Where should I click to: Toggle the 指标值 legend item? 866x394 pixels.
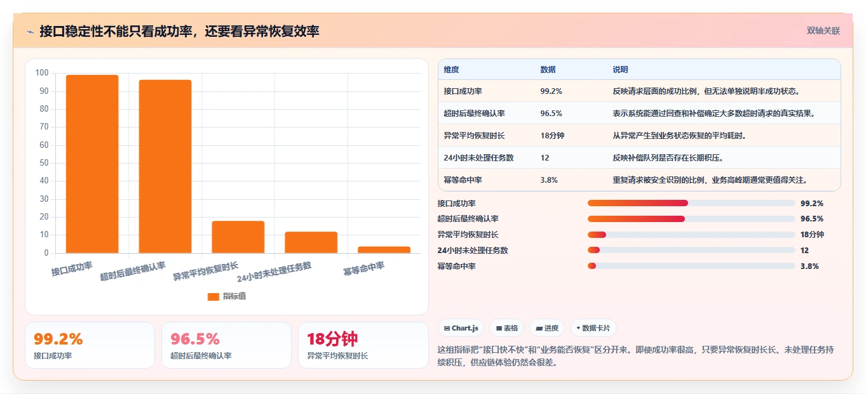click(x=227, y=296)
